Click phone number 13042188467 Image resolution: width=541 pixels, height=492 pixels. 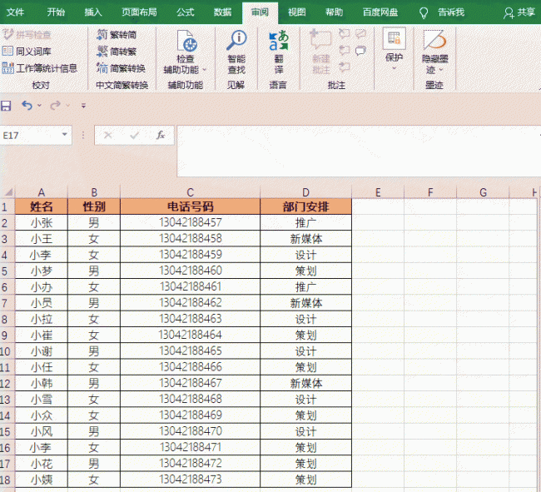point(190,383)
